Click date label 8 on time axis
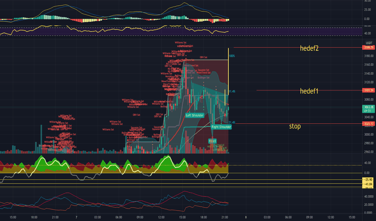The height and width of the screenshot is (221, 376). [x=246, y=217]
